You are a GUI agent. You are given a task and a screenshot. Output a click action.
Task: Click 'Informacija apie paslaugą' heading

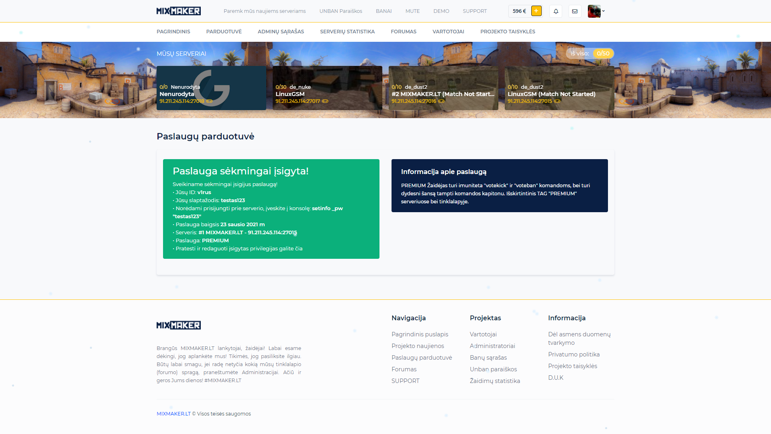tap(444, 172)
